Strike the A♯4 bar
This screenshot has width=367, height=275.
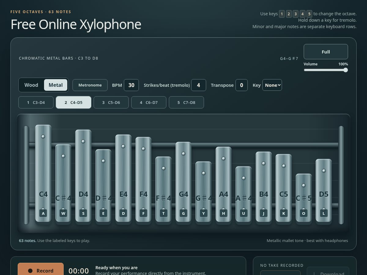point(243,194)
